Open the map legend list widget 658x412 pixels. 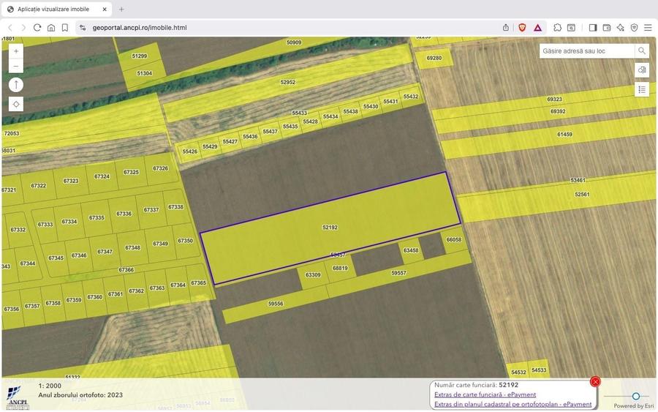(x=641, y=89)
